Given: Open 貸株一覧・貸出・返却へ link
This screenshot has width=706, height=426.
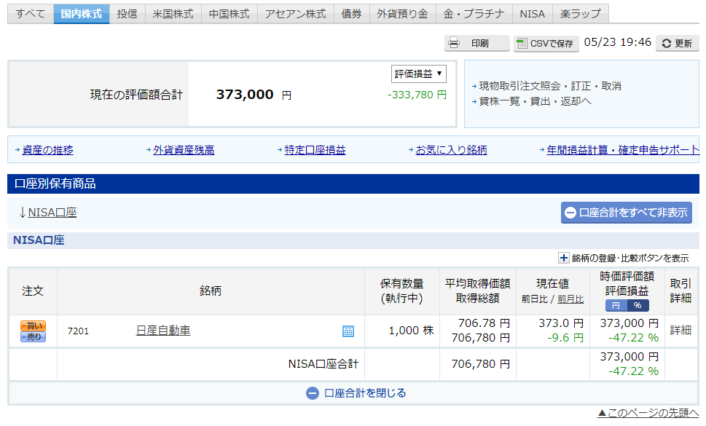Looking at the screenshot, I should (535, 101).
